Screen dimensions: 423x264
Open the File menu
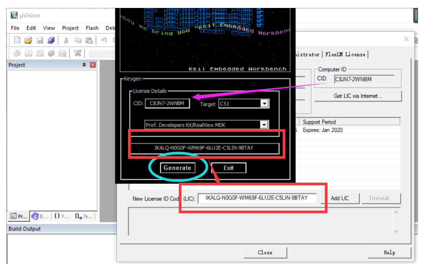point(15,28)
